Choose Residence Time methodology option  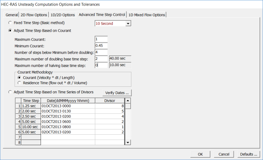20,83
